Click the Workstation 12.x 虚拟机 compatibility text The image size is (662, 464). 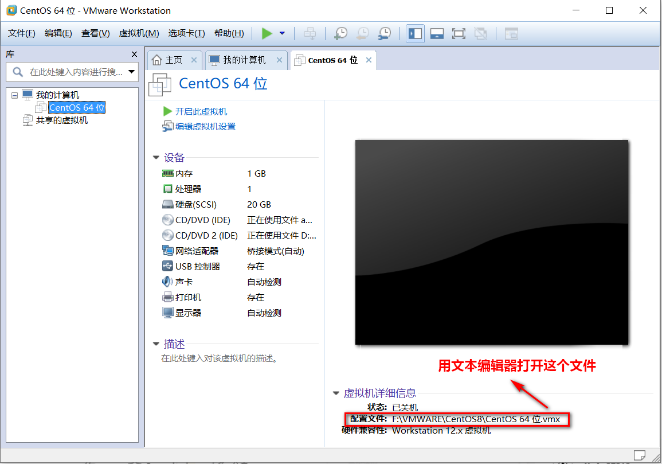[441, 431]
